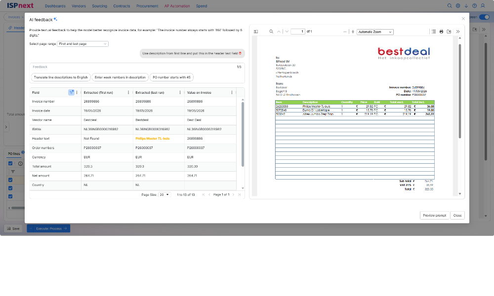Viewport: 494px width, 296px height.
Task: Open Spend menu in top navigation
Action: pyautogui.click(x=202, y=6)
